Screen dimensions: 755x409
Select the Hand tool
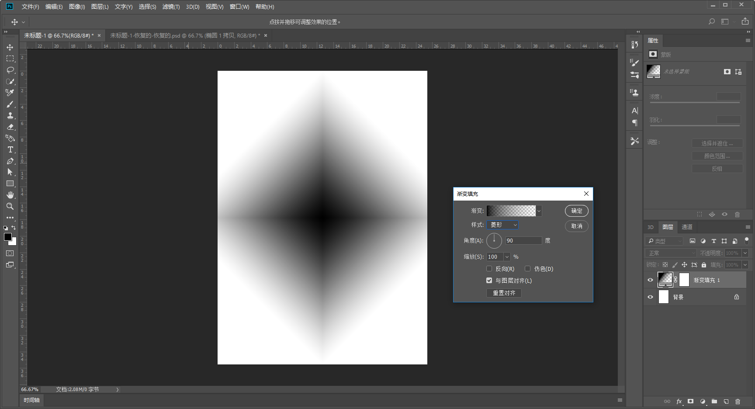[10, 195]
